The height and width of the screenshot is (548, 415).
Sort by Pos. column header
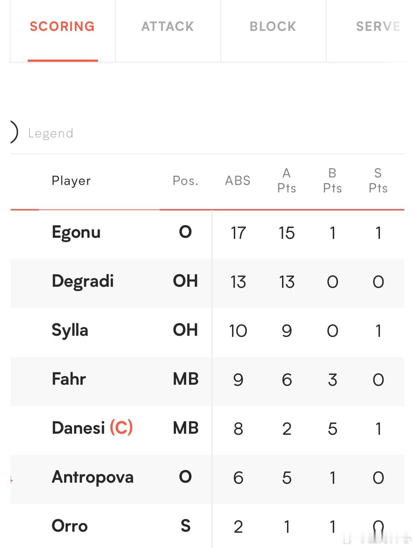pos(186,181)
